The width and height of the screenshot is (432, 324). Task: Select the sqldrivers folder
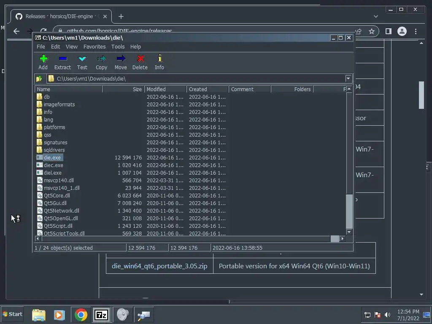54,150
